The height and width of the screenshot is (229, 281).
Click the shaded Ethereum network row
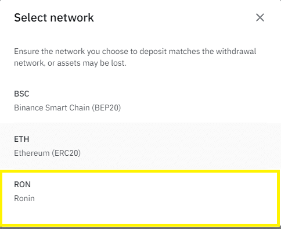coord(140,146)
